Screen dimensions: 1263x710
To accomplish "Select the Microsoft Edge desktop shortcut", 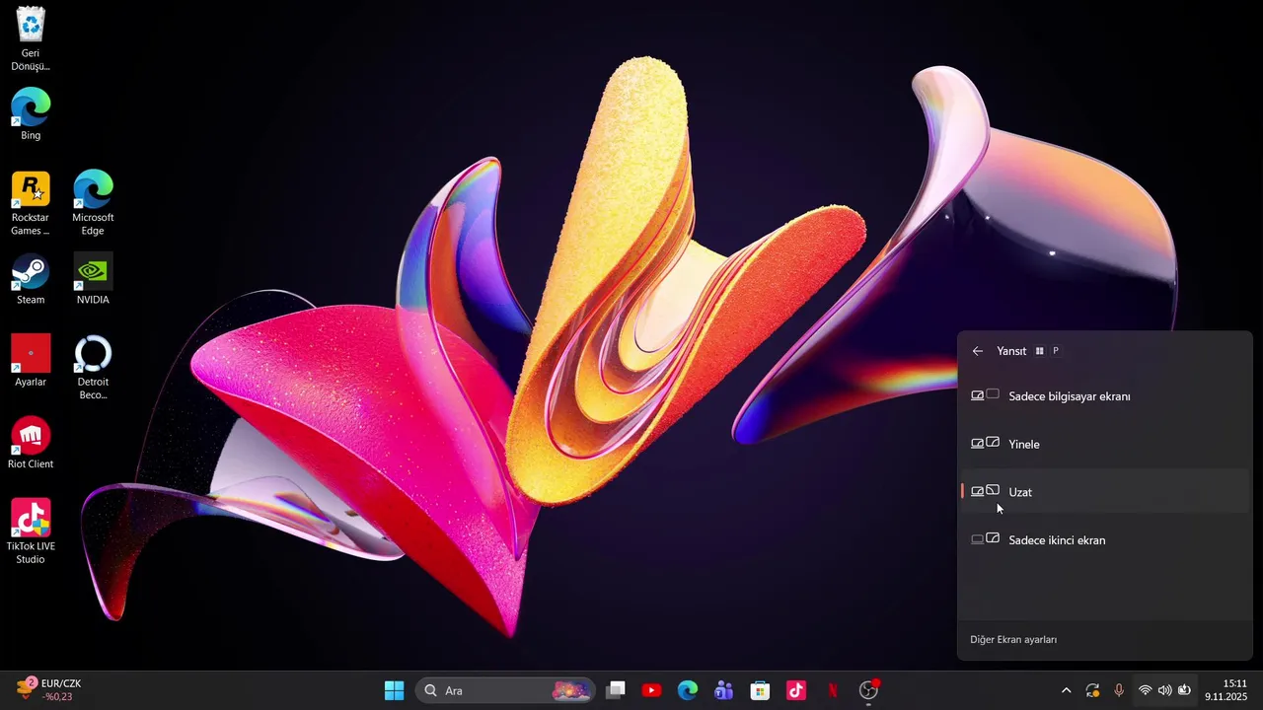I will 93,203.
